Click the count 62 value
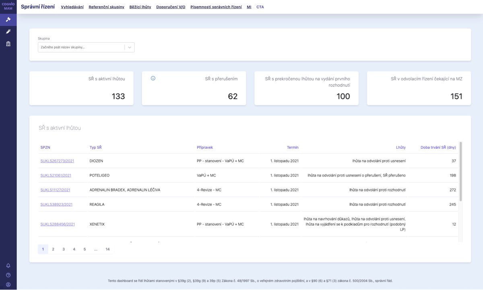483x290 pixels. 233,97
